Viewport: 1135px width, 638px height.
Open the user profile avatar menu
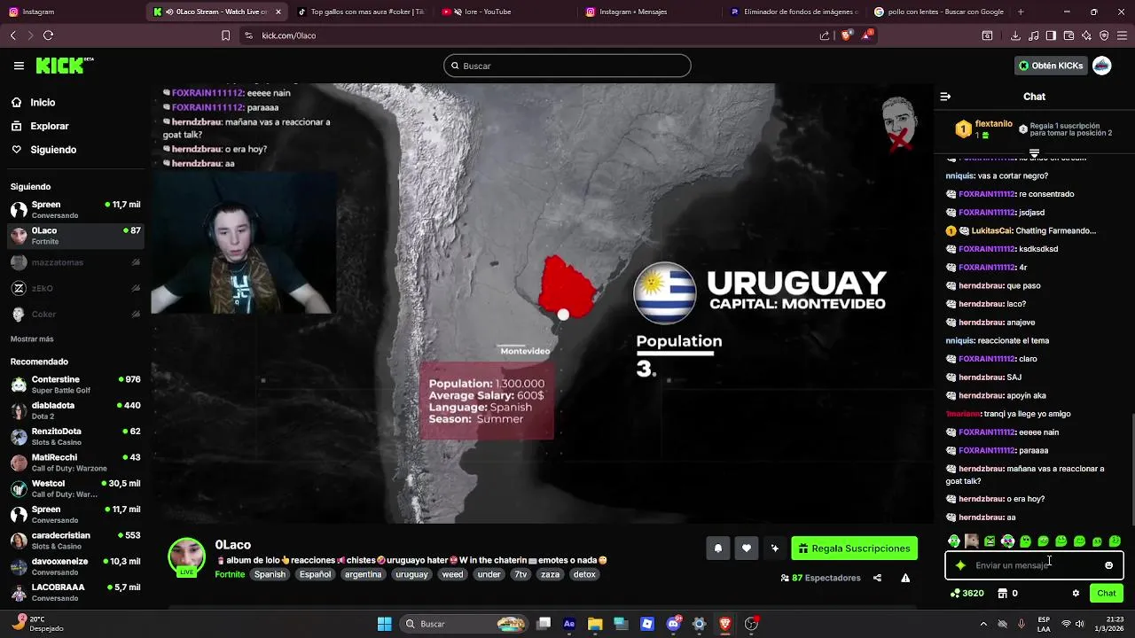(1102, 66)
